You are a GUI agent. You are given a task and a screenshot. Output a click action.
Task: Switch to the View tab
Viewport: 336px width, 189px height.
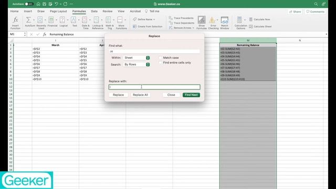121,11
